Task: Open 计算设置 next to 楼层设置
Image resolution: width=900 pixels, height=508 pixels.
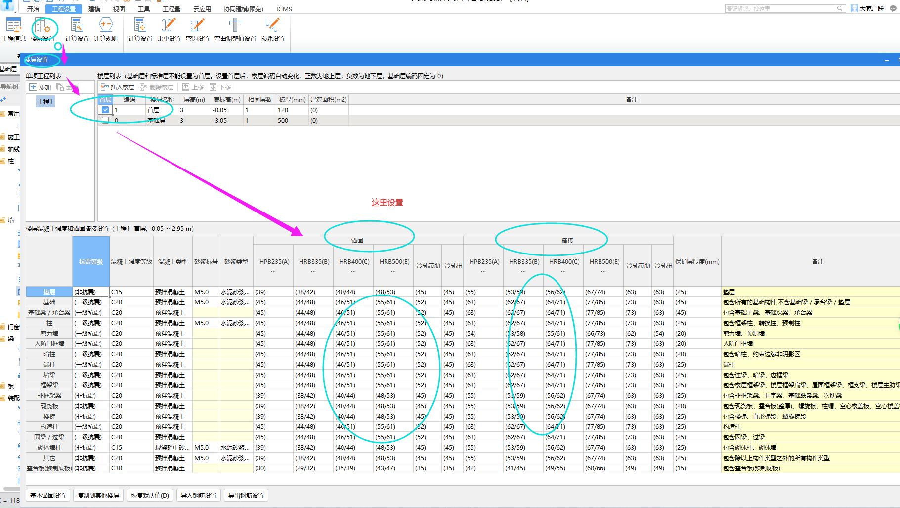Action: pos(77,30)
